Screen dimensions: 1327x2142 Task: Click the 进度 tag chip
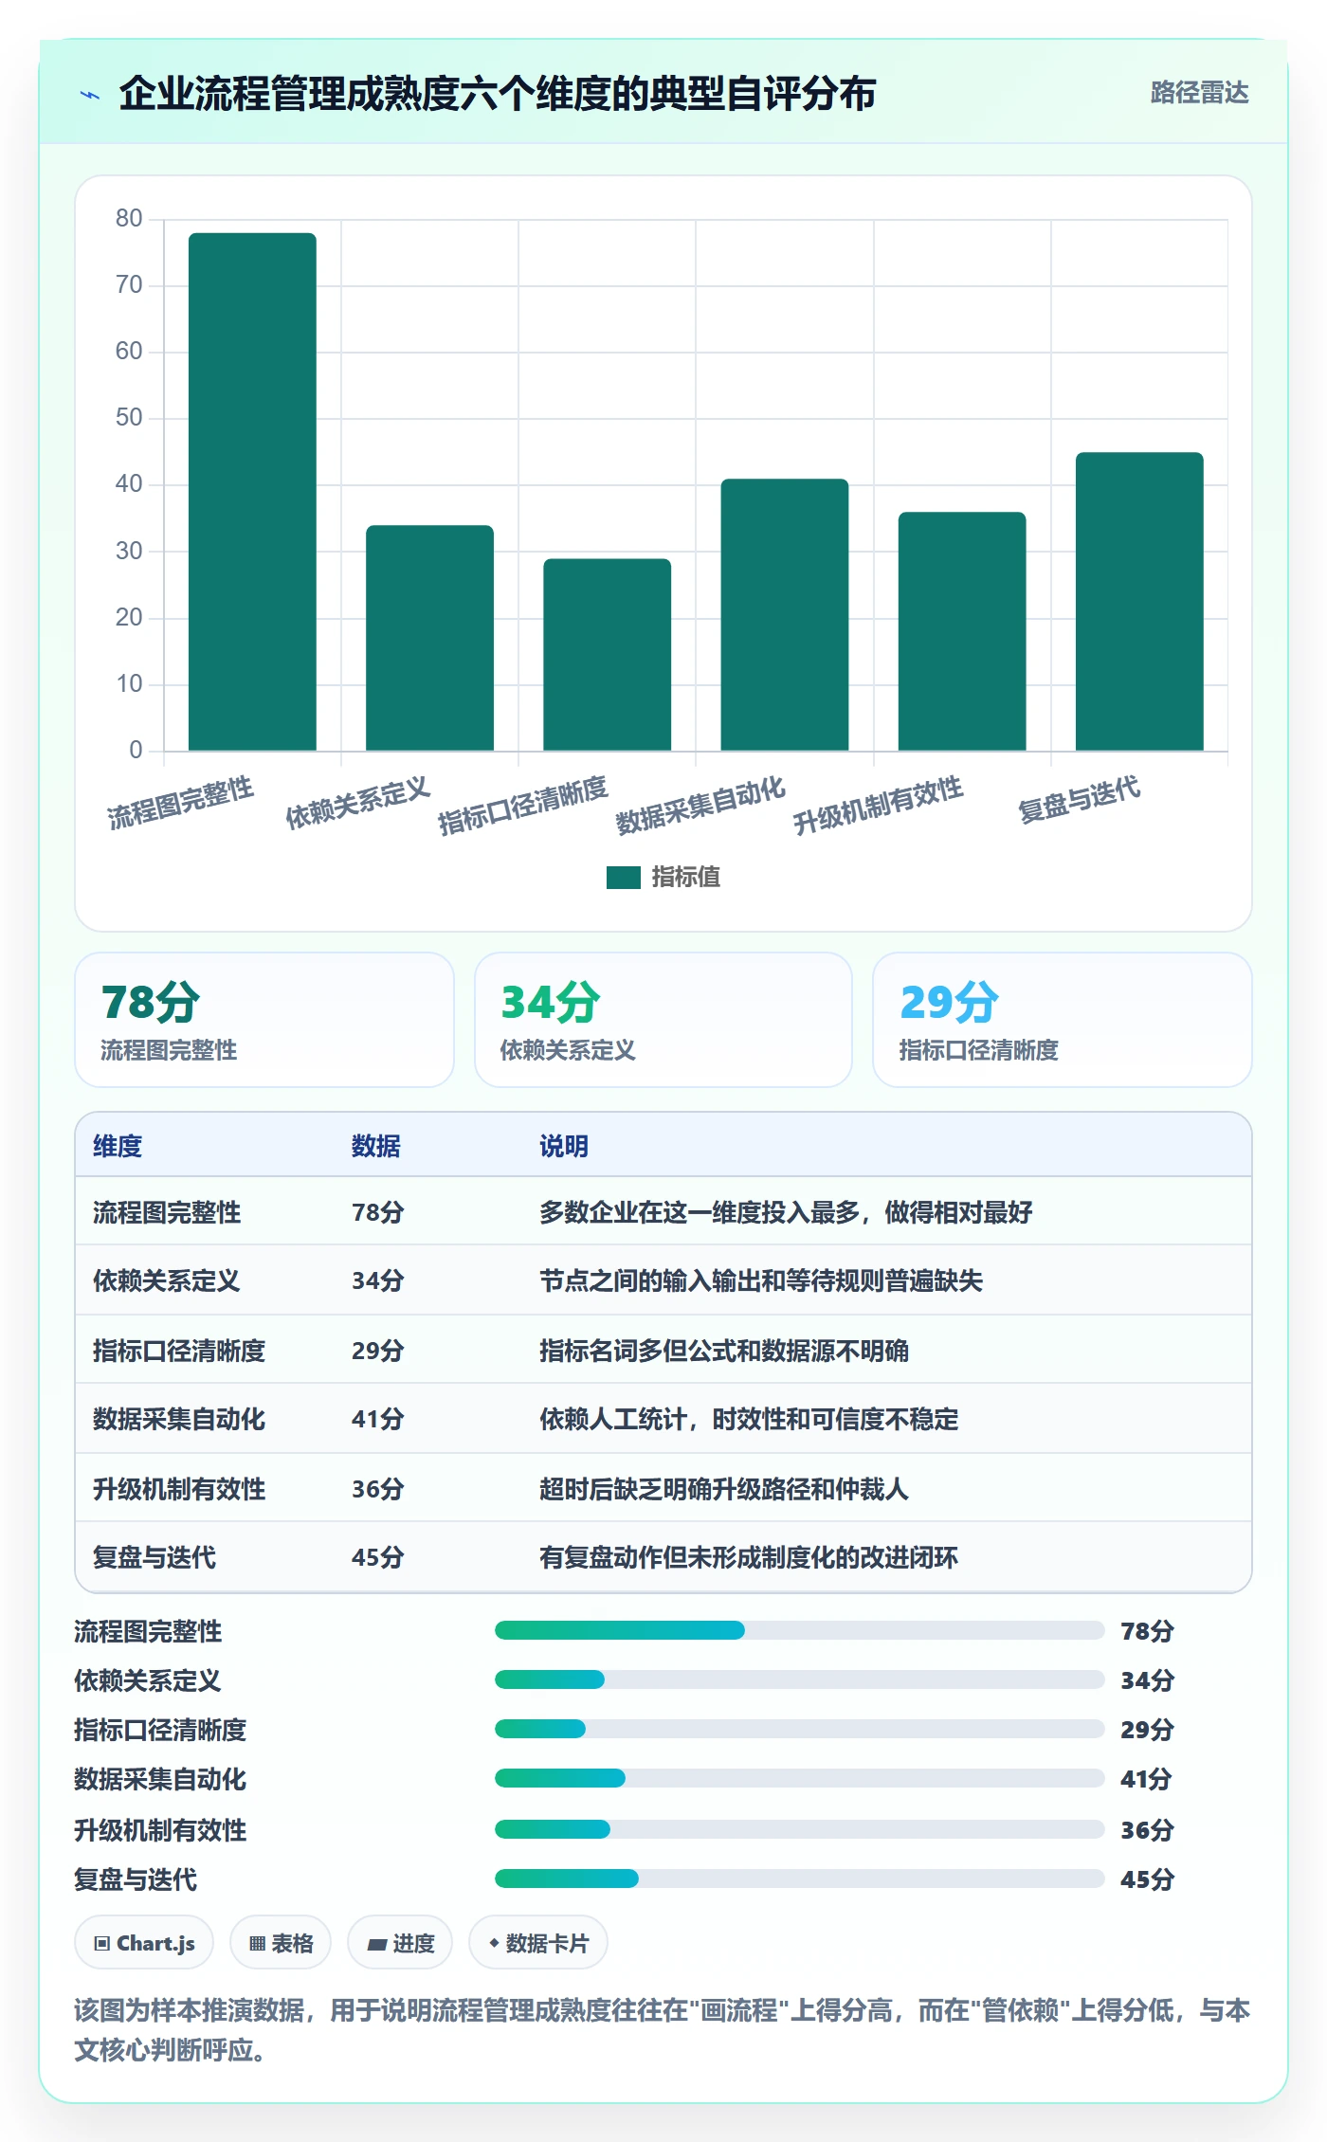[x=400, y=1943]
